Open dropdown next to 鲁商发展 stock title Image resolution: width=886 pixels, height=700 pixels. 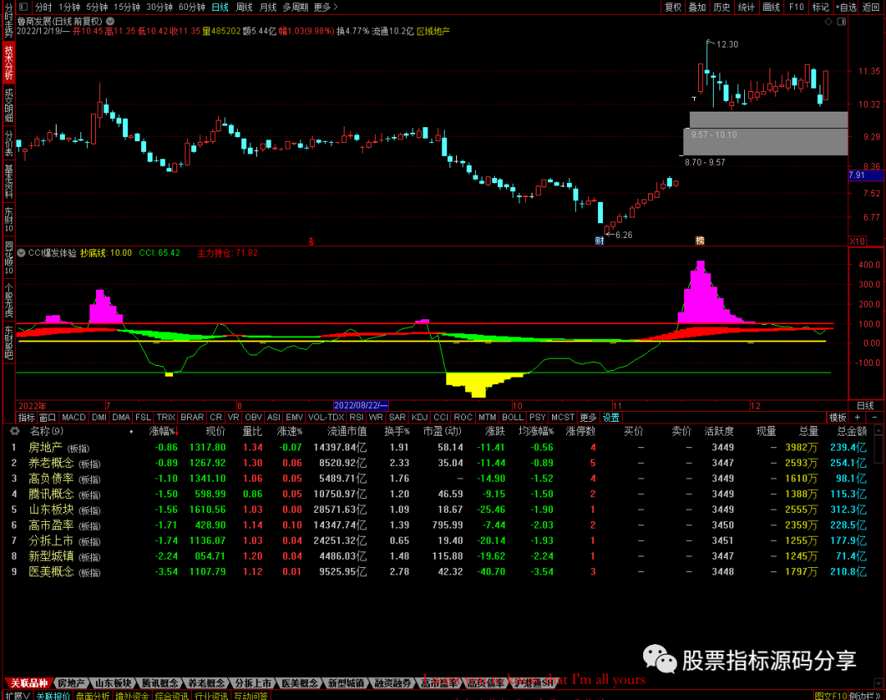[110, 21]
